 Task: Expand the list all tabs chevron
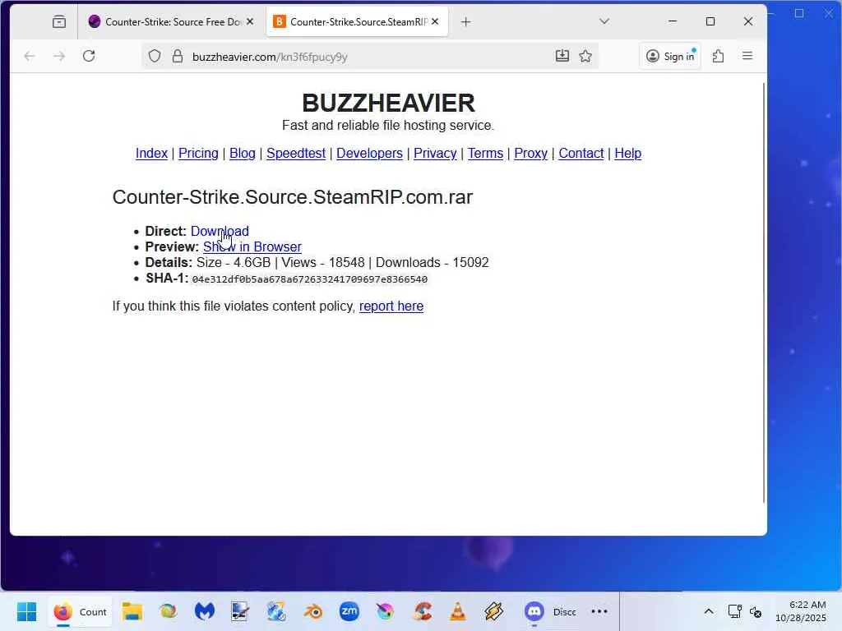[604, 21]
